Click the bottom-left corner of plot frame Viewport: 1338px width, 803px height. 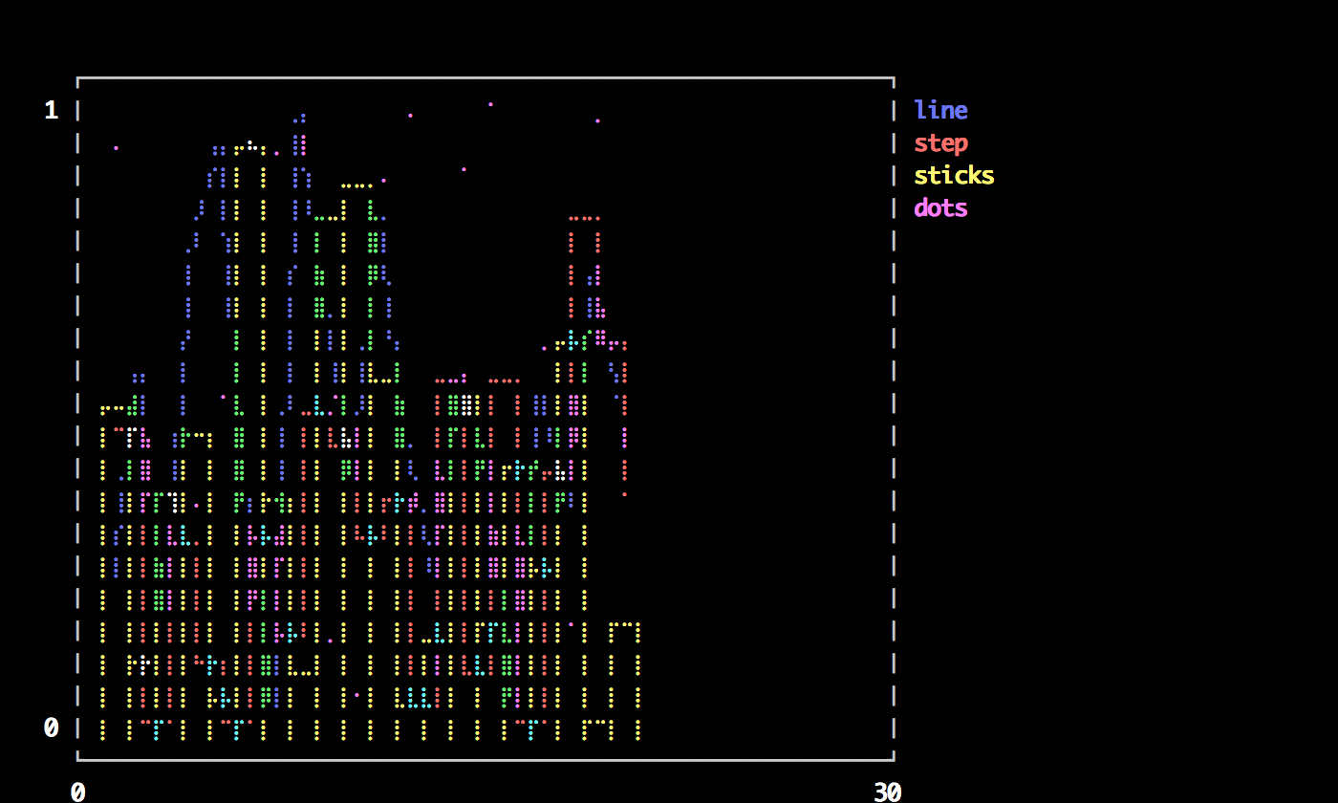click(77, 760)
